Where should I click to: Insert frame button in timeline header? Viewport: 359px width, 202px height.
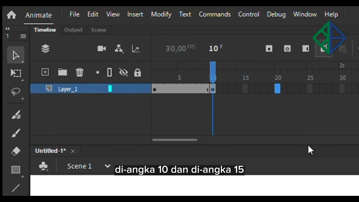coord(306,49)
